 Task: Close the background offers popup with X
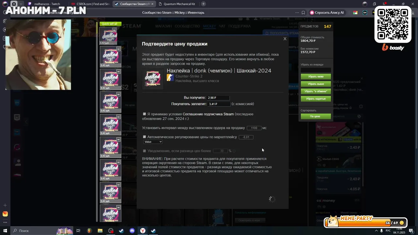coord(362,78)
